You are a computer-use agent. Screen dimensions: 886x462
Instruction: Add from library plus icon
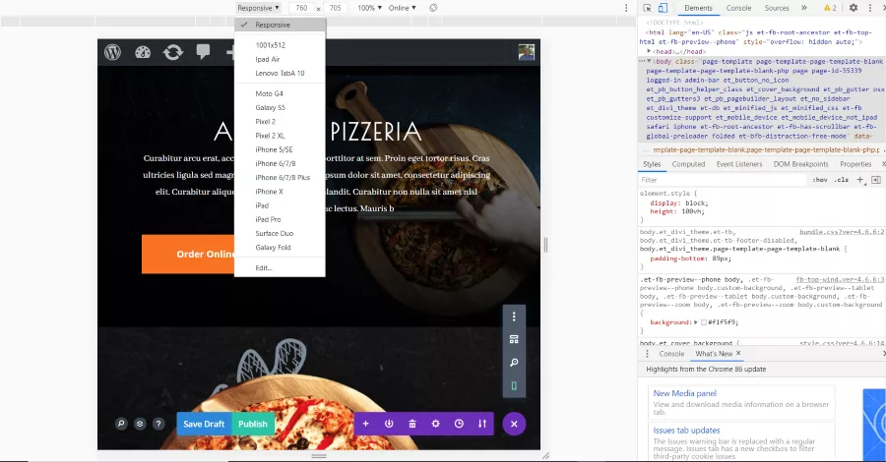(365, 424)
